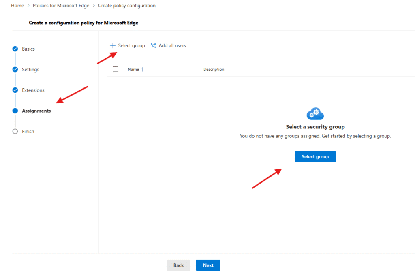
Task: Toggle the select-all checkbox in table header
Action: pyautogui.click(x=116, y=69)
